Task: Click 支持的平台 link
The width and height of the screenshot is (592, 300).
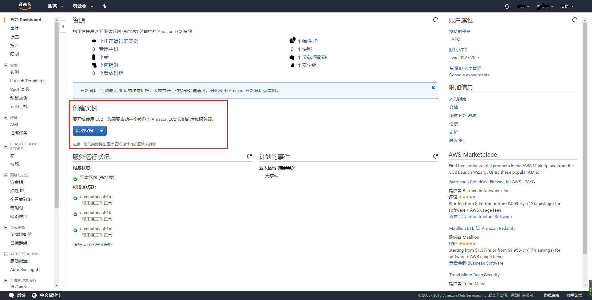Action: point(460,31)
